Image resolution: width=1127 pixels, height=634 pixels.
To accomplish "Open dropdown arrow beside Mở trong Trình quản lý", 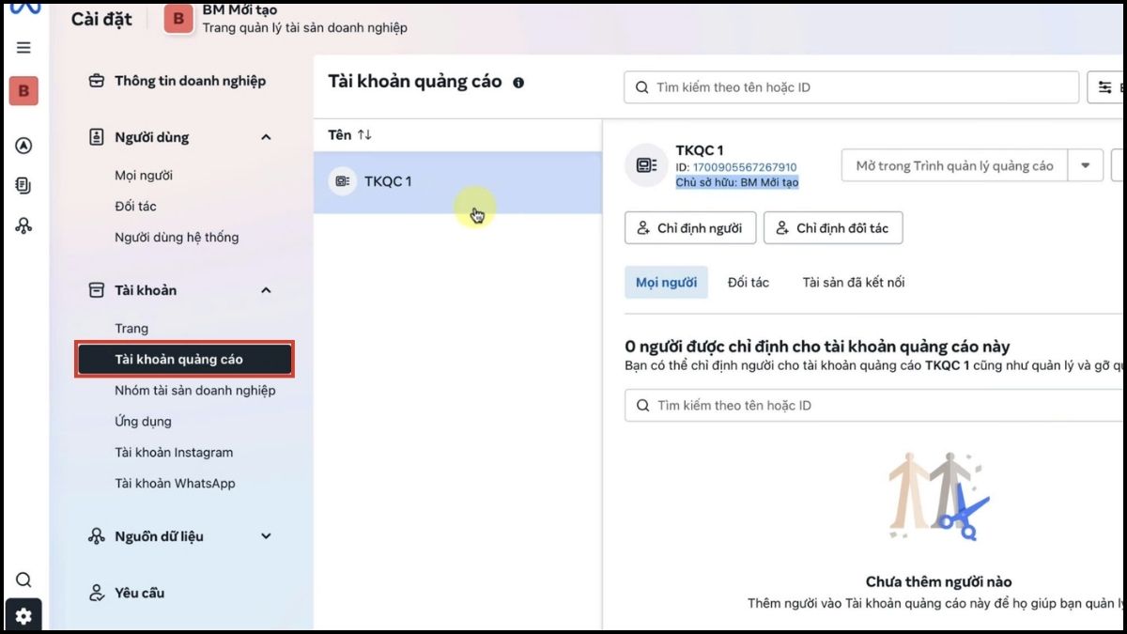I will tap(1085, 165).
